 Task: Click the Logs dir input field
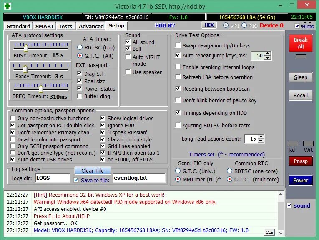(x=53, y=178)
